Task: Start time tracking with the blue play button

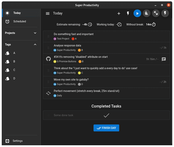Action: [137, 13]
